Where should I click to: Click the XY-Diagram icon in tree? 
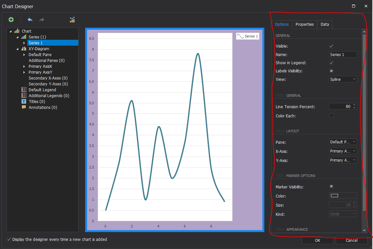(24, 49)
